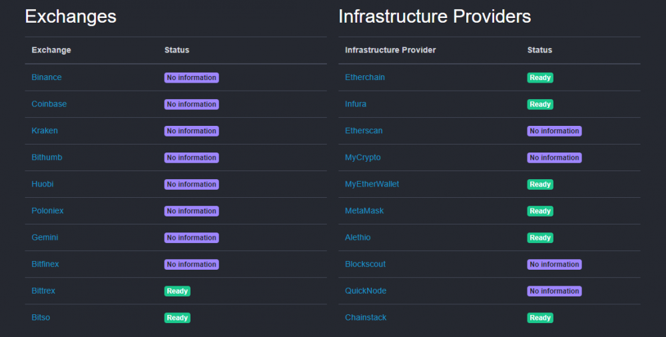Click the Exchanges section heading

71,17
